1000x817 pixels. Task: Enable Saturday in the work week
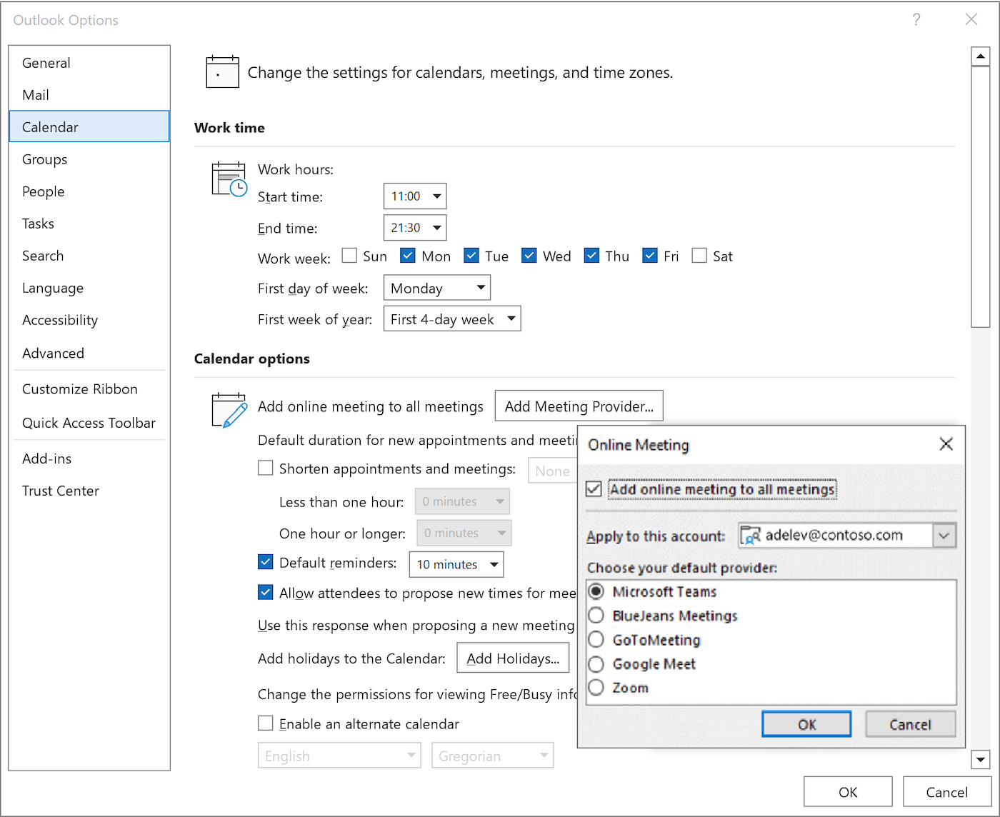(x=699, y=255)
